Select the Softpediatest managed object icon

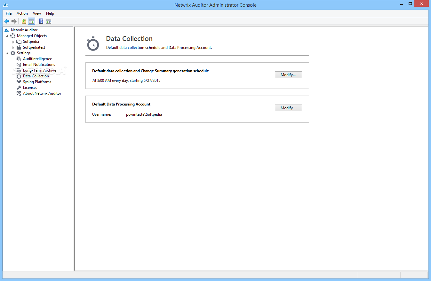coord(19,47)
